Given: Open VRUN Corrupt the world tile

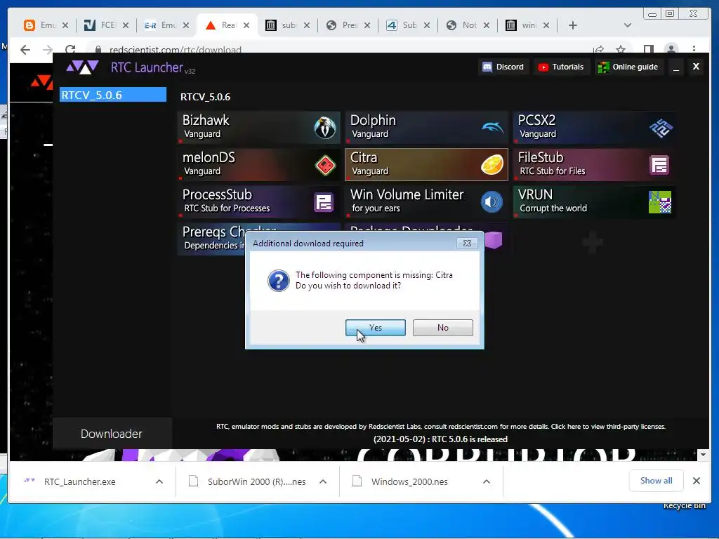Looking at the screenshot, I should click(x=594, y=201).
